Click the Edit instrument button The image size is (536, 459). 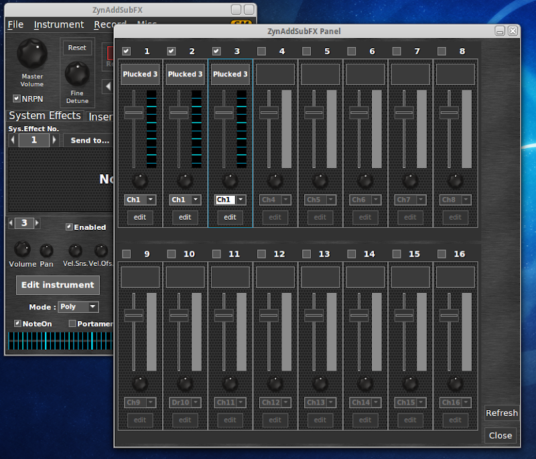[x=58, y=285]
